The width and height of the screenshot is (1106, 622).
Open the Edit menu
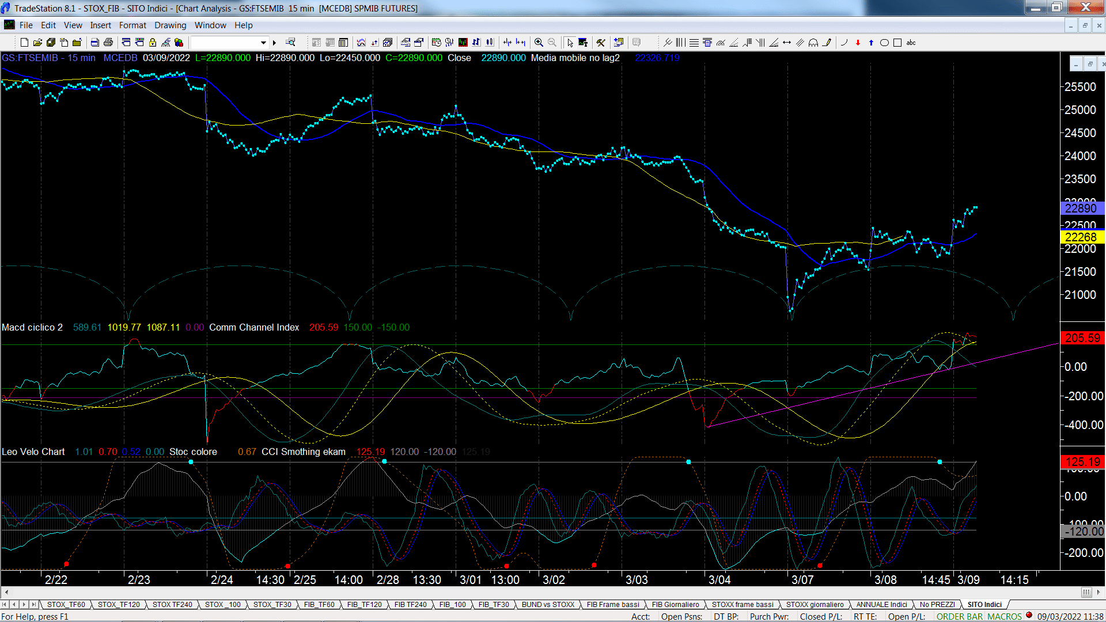(x=48, y=25)
